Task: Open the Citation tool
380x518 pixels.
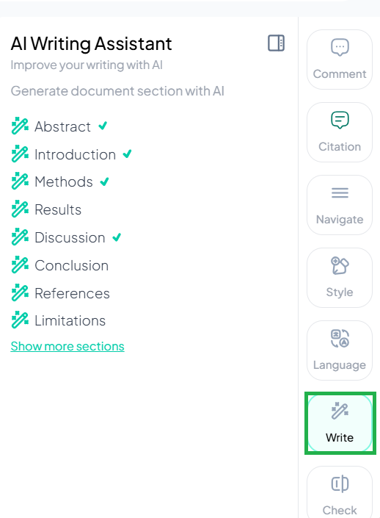Action: point(340,132)
